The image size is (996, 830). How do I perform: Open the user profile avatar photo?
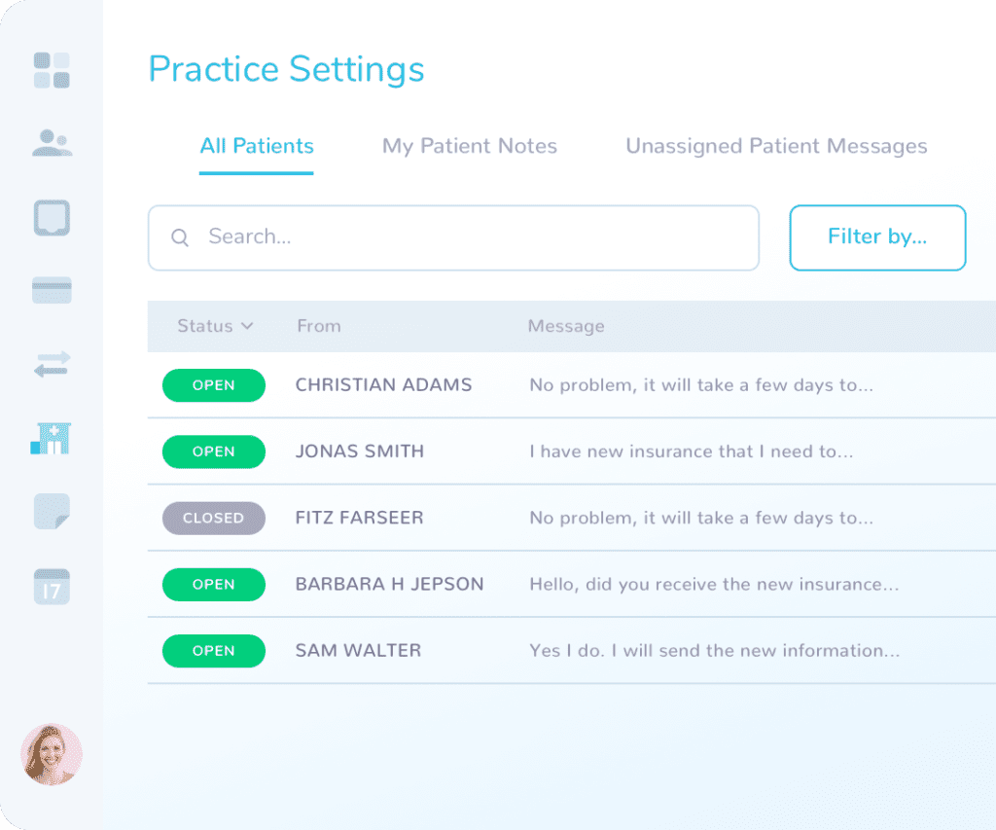[51, 754]
